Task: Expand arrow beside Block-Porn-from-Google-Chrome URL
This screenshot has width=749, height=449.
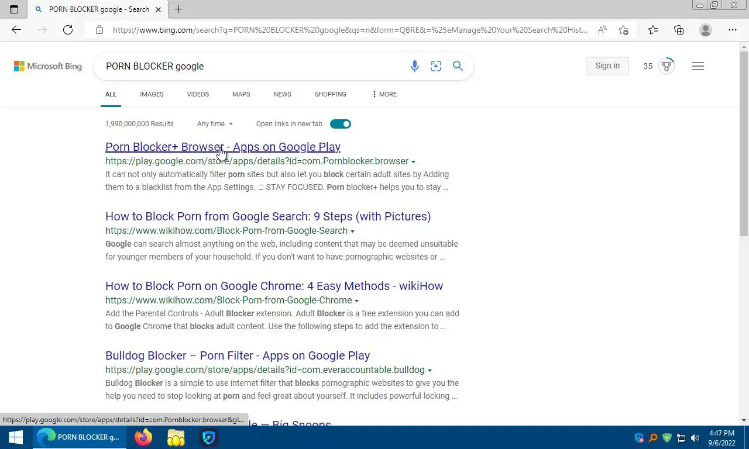Action: coord(357,301)
